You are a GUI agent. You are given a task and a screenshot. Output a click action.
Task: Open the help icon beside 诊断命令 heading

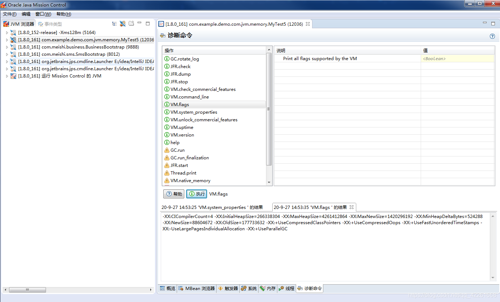(x=492, y=36)
